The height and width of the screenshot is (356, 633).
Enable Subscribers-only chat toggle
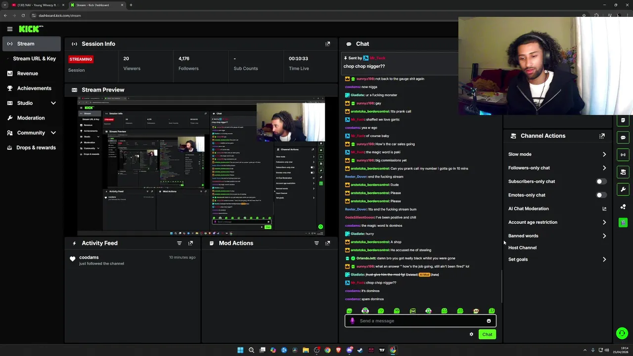601,181
